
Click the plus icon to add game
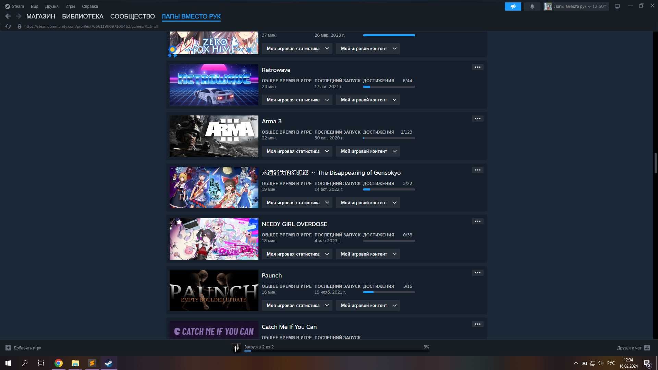click(8, 348)
